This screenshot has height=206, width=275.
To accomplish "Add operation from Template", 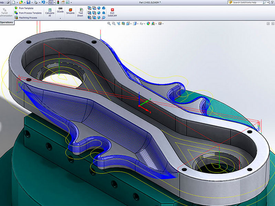I will click(26, 8).
